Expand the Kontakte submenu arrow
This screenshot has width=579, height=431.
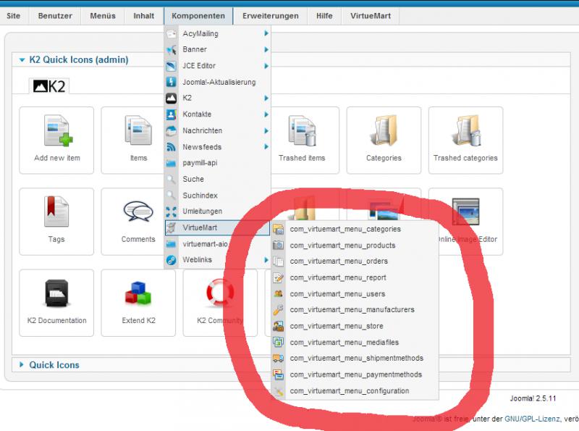266,114
